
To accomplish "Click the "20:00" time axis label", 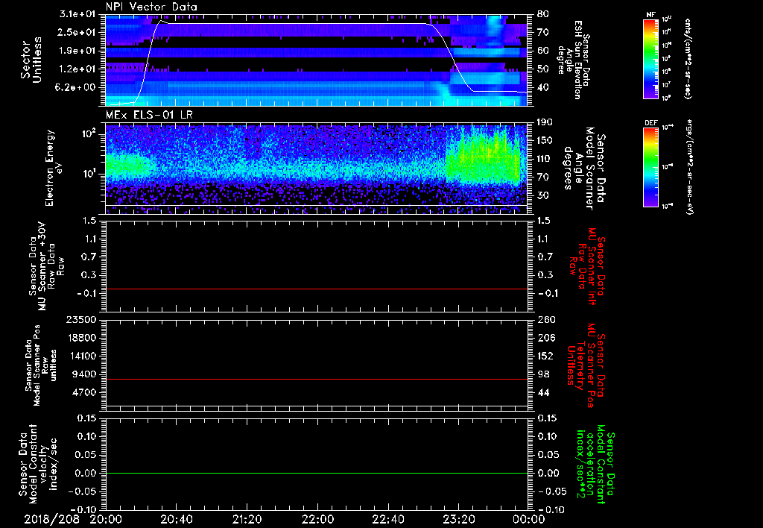I will (x=106, y=519).
